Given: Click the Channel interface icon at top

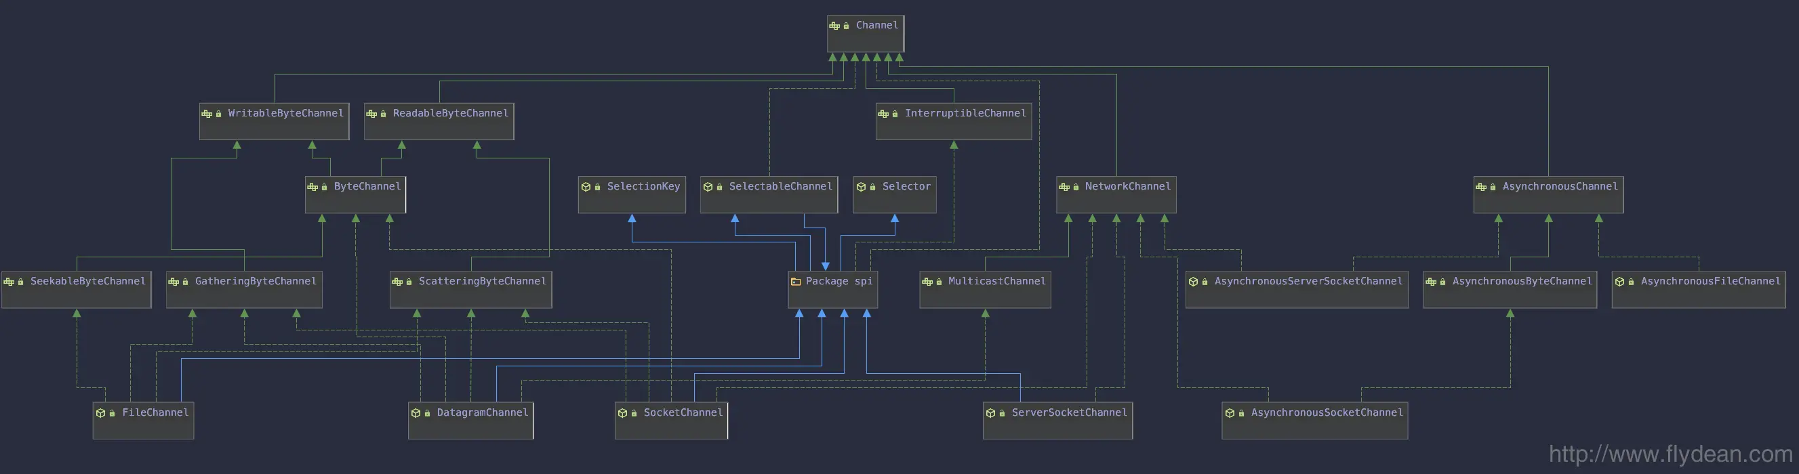Looking at the screenshot, I should 834,26.
